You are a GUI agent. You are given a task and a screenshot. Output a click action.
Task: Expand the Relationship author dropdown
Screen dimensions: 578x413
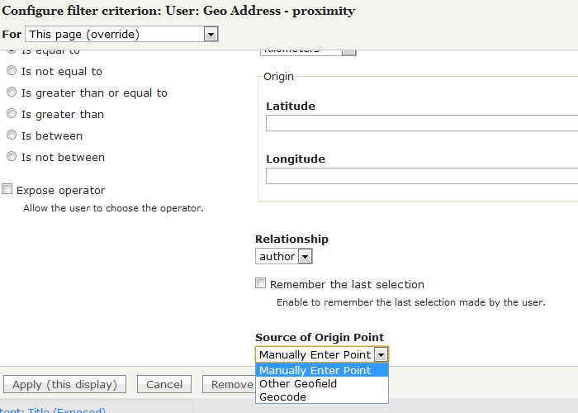(283, 257)
